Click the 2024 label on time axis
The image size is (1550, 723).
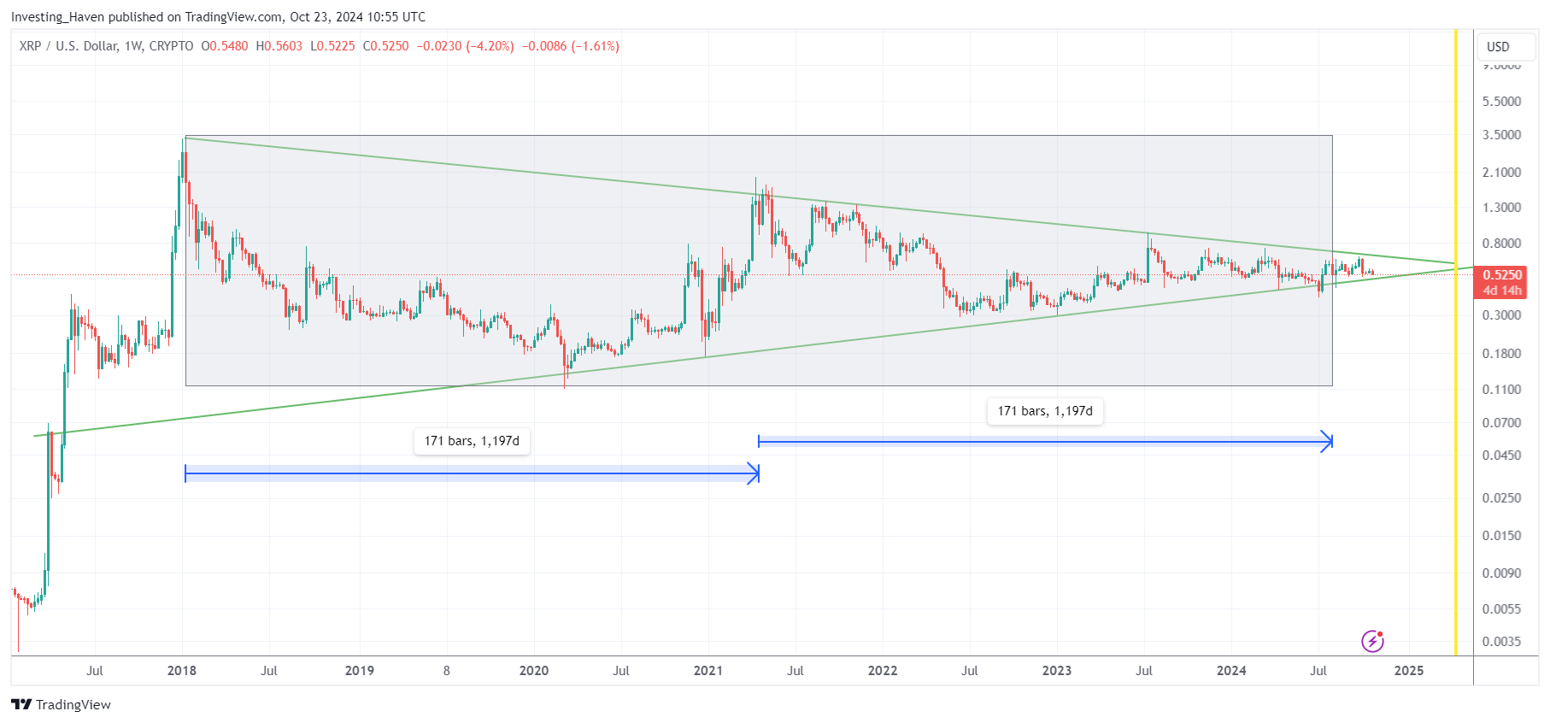coord(1231,671)
